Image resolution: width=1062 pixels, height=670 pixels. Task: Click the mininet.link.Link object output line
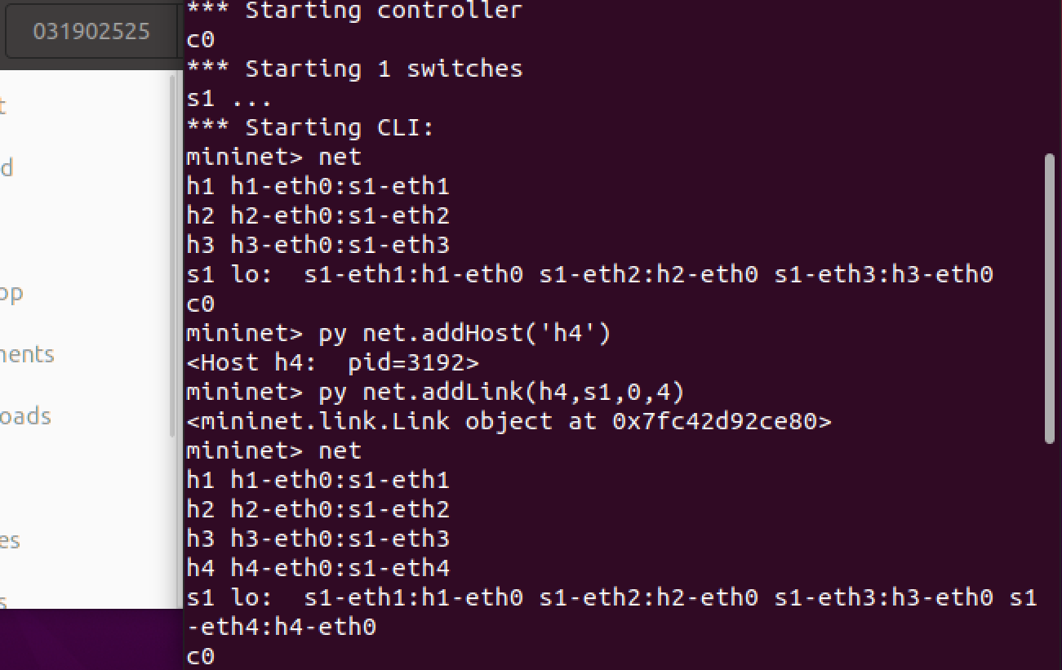click(x=509, y=421)
